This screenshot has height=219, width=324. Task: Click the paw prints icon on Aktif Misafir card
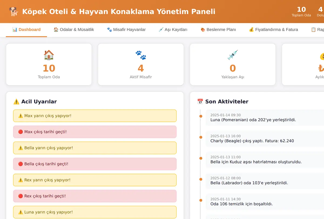click(x=141, y=55)
